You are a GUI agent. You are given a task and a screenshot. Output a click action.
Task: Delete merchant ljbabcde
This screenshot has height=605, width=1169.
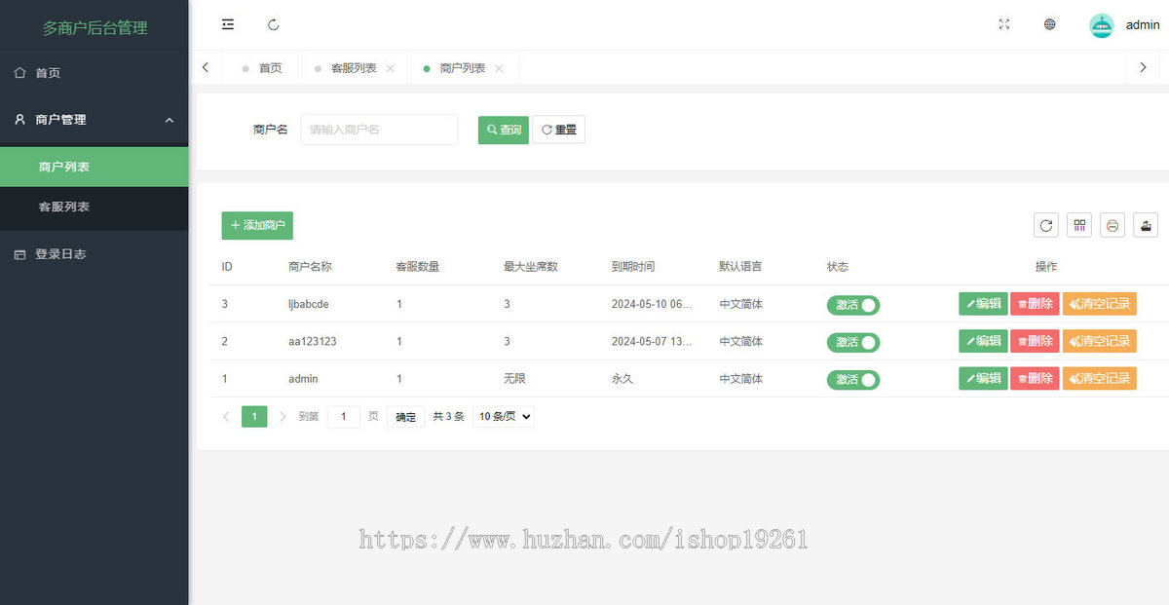tap(1035, 304)
